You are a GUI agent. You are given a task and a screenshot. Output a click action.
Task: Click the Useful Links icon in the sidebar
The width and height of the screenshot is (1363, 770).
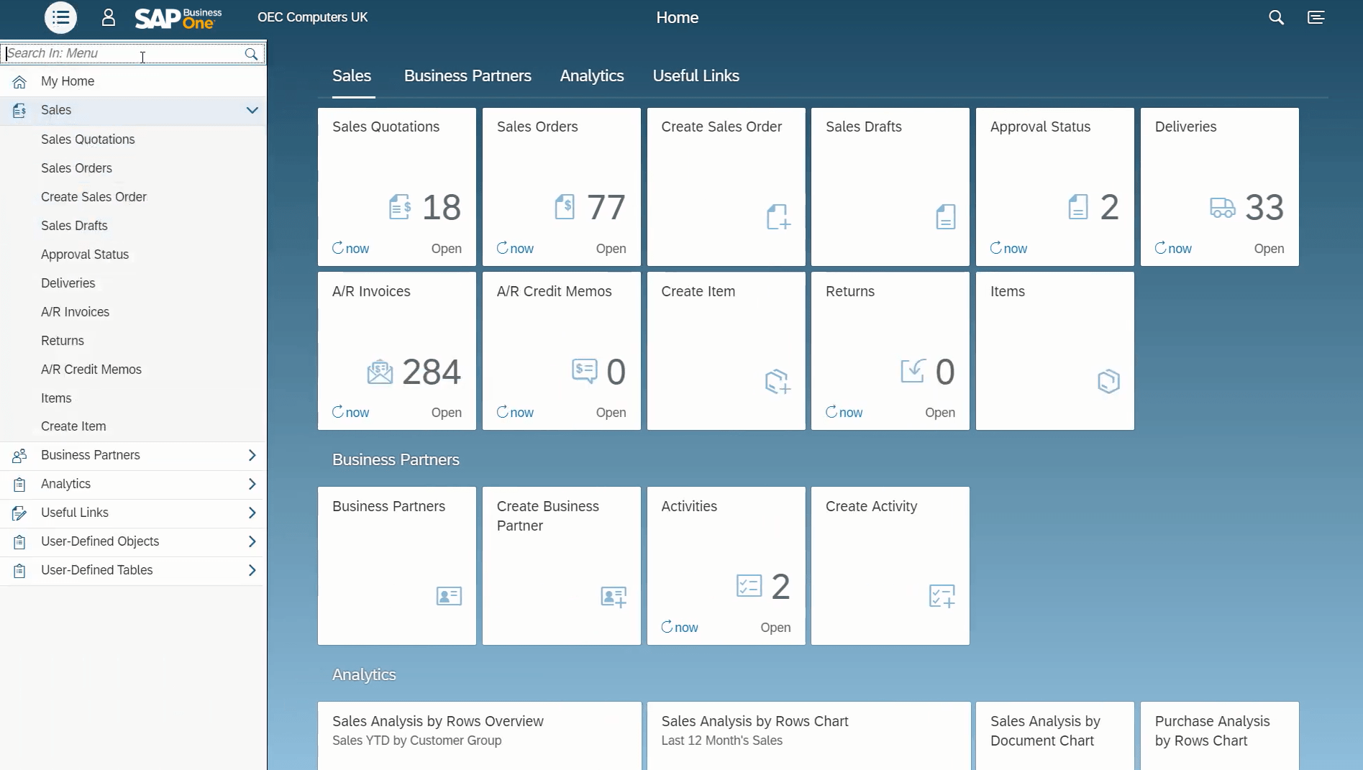tap(19, 513)
